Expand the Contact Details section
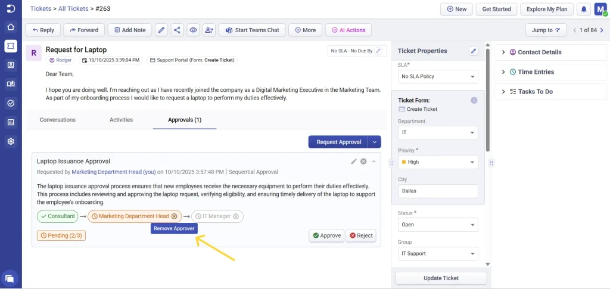 (x=539, y=52)
